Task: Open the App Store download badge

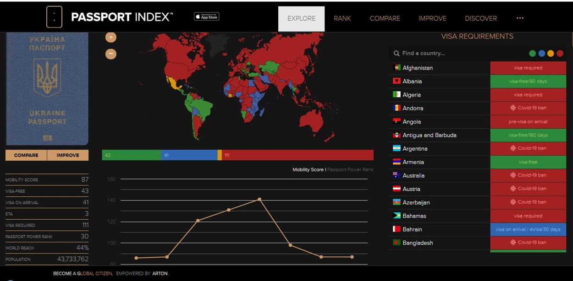Action: (x=206, y=16)
